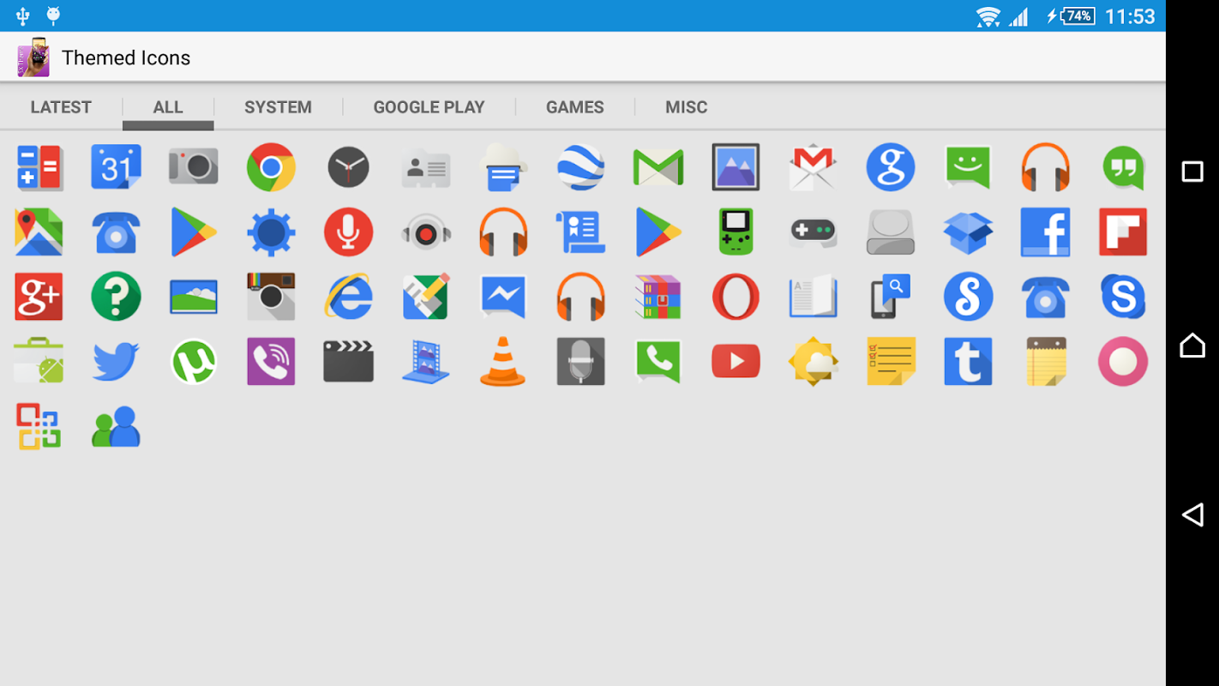Switch to the LATEST tab

61,107
